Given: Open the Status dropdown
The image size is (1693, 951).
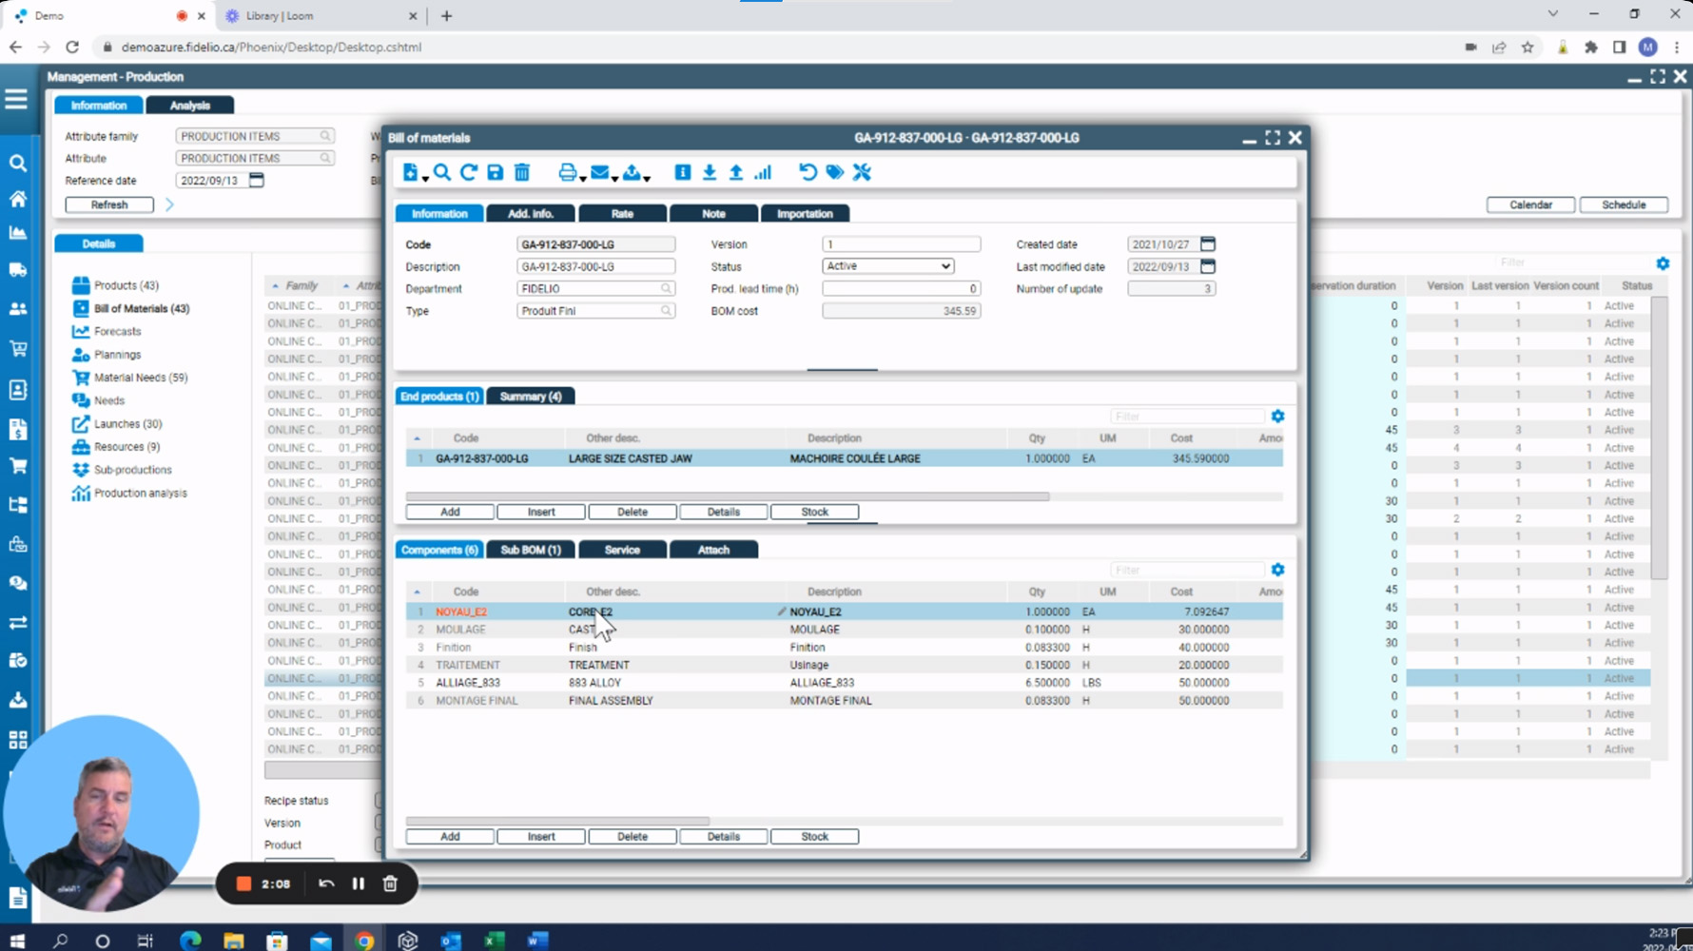Looking at the screenshot, I should [887, 266].
